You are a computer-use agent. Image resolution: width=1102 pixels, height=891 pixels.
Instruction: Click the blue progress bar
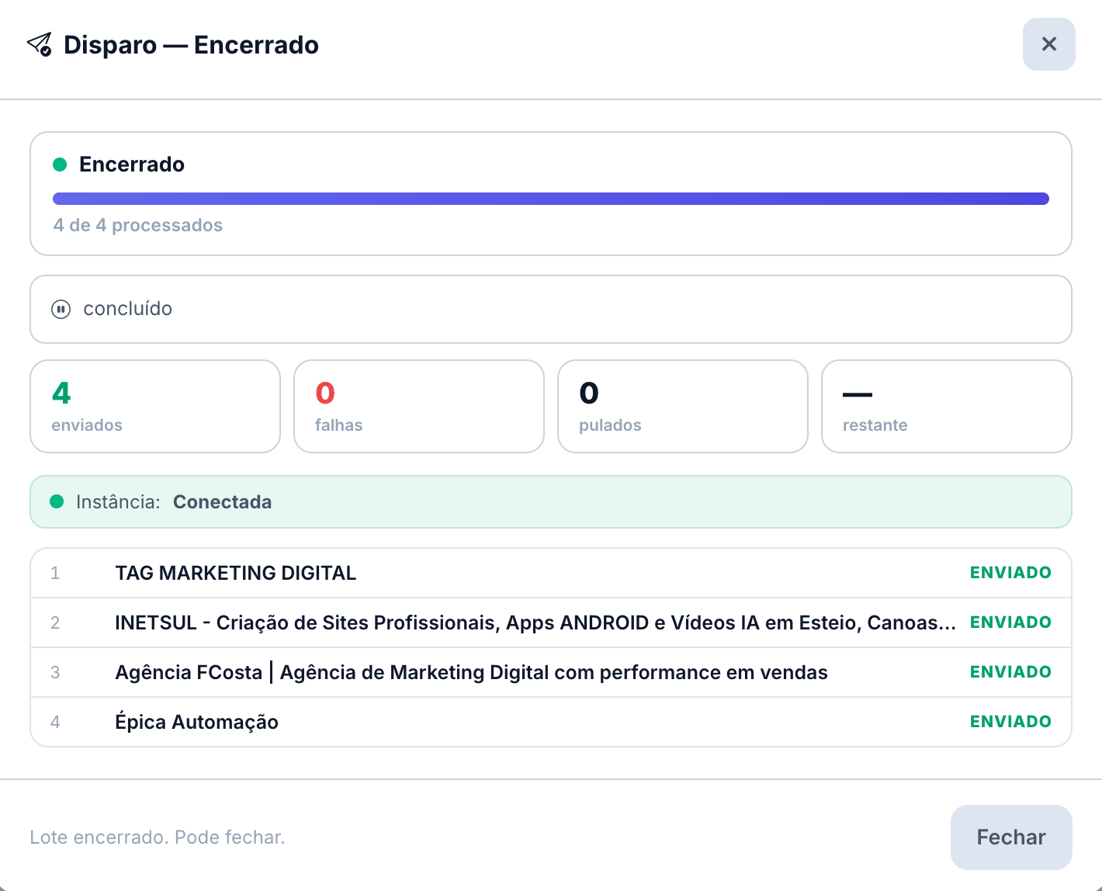[551, 199]
